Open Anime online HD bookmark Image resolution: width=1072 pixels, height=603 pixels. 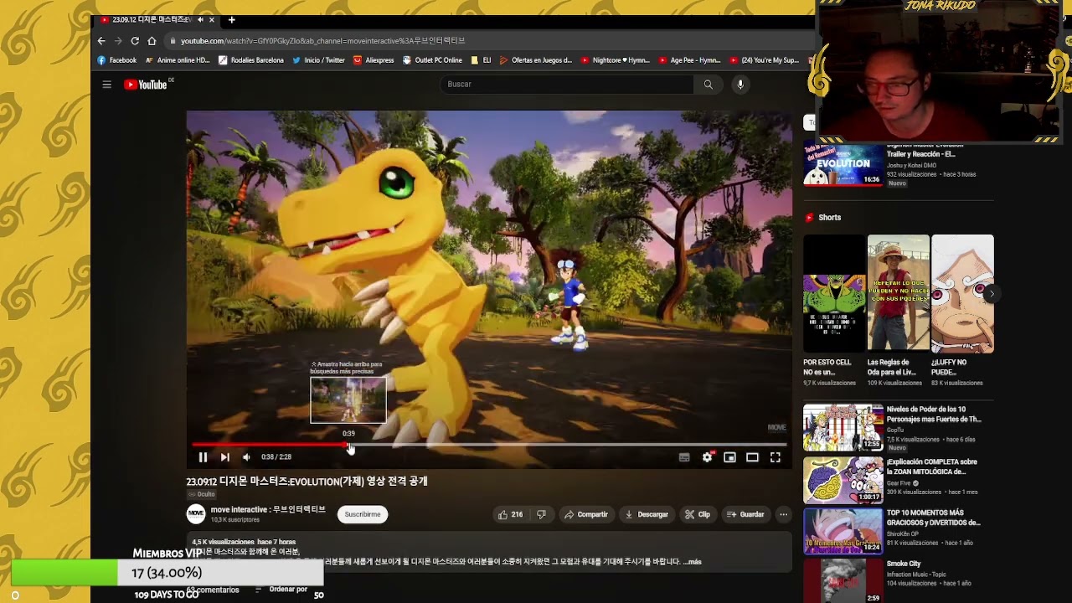(178, 60)
